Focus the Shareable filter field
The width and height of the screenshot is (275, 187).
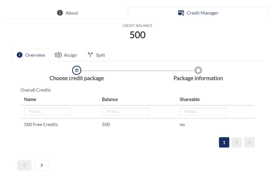(x=203, y=112)
